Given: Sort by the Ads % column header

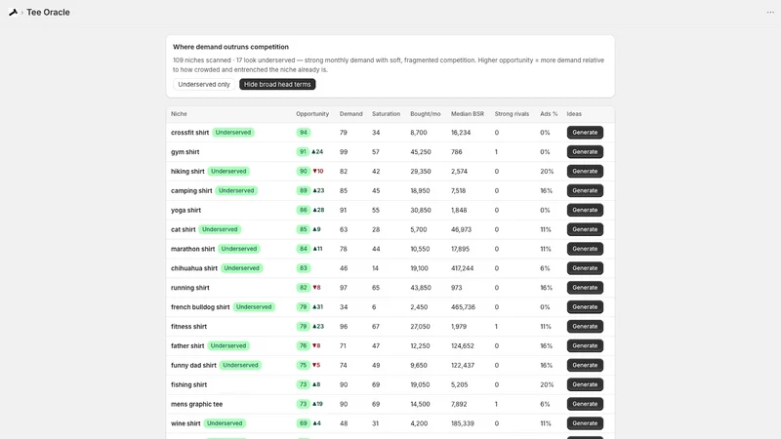Looking at the screenshot, I should 549,114.
